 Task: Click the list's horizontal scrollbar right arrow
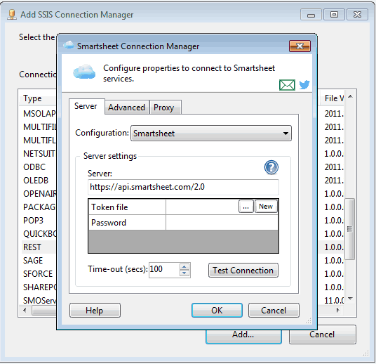(x=338, y=310)
